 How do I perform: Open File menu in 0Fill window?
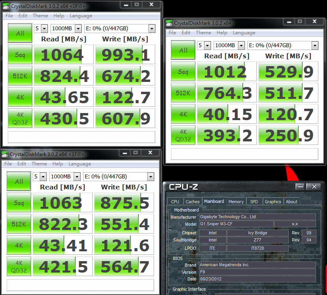[x=9, y=16]
